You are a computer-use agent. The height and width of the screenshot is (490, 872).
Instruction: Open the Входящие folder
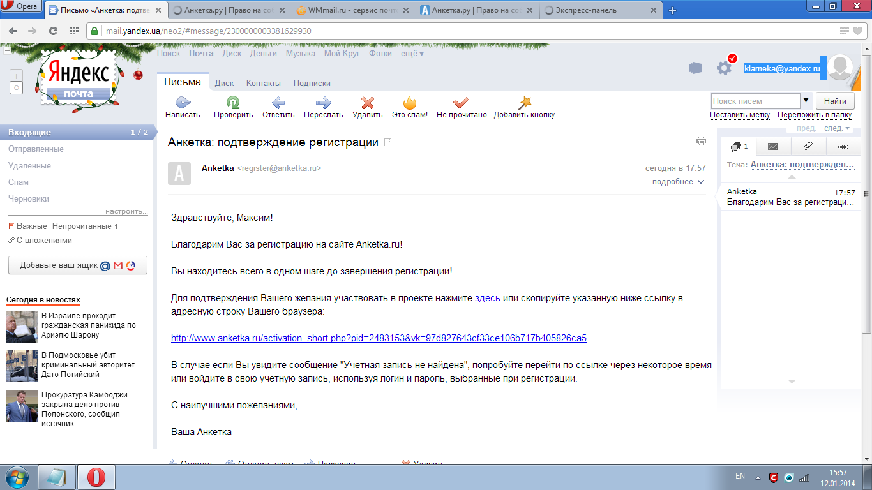(77, 132)
